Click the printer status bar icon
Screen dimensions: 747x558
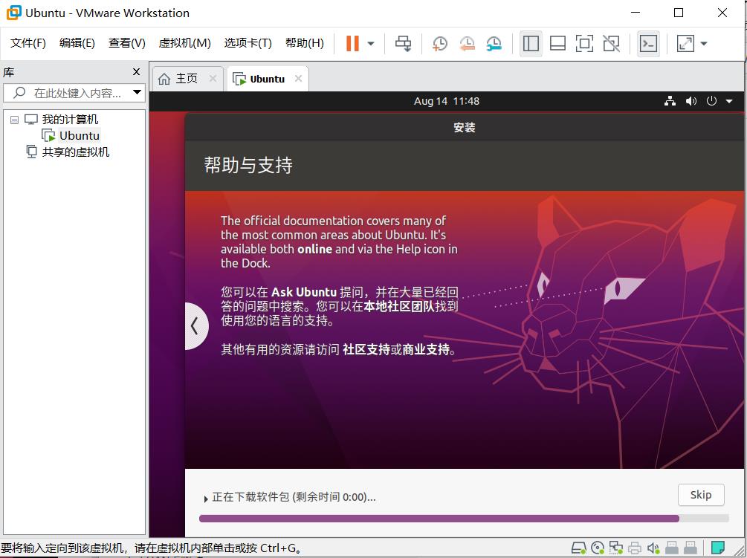635,548
